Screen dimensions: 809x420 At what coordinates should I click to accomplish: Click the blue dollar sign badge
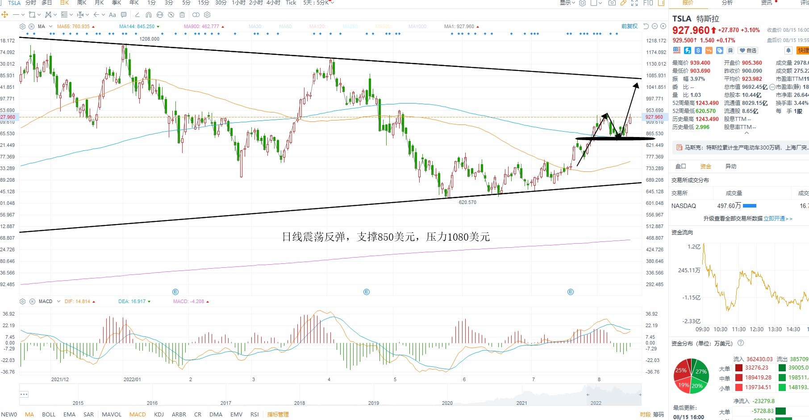coord(698,50)
